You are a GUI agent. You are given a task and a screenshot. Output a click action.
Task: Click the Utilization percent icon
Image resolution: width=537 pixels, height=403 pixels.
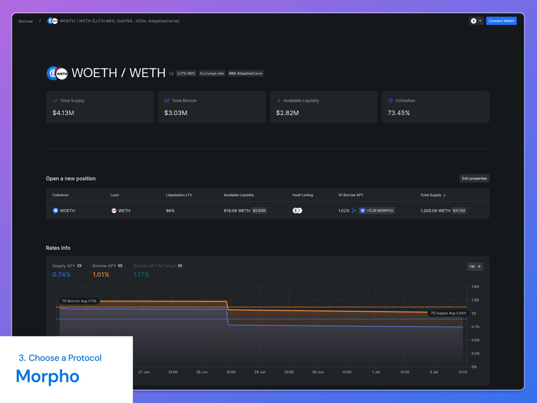click(390, 100)
